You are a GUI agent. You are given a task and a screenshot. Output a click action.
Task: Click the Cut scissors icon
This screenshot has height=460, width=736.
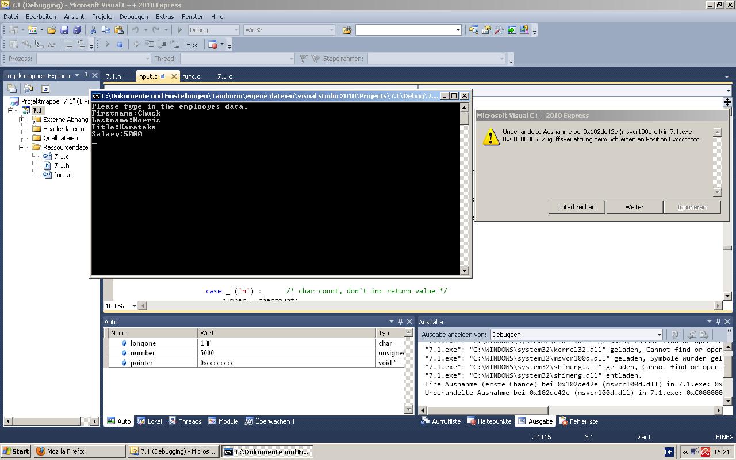pos(94,29)
